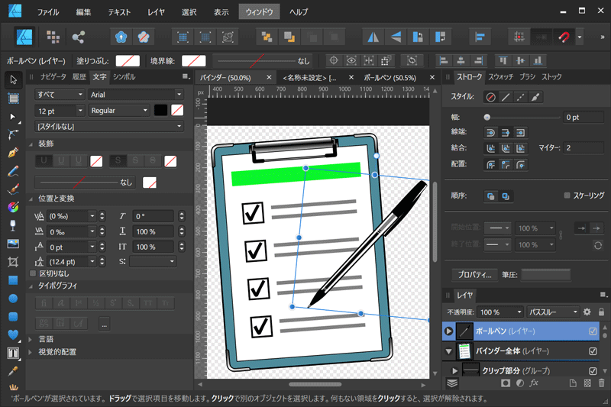Select the Artboard tool

click(x=13, y=99)
